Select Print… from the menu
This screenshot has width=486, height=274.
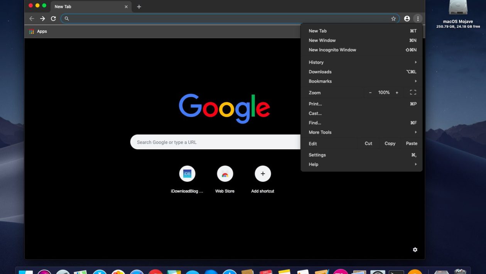pyautogui.click(x=361, y=104)
